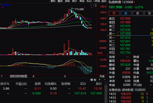Image resolution: width=153 pixels, height=103 pixels.
Task: Click the 14:55 108.070 trade row
Action: click(x=129, y=94)
